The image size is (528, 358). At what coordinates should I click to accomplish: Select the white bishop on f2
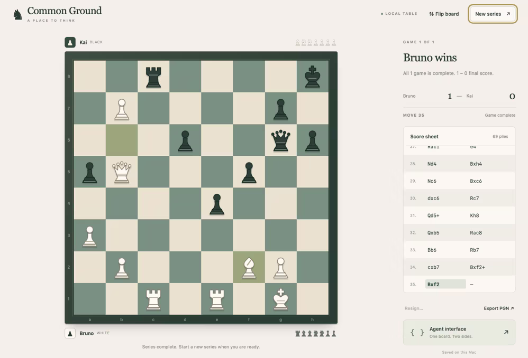click(249, 268)
